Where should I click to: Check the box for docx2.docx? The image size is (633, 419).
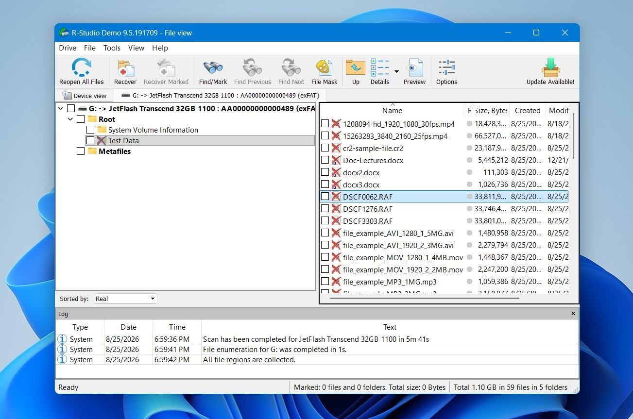(x=325, y=172)
